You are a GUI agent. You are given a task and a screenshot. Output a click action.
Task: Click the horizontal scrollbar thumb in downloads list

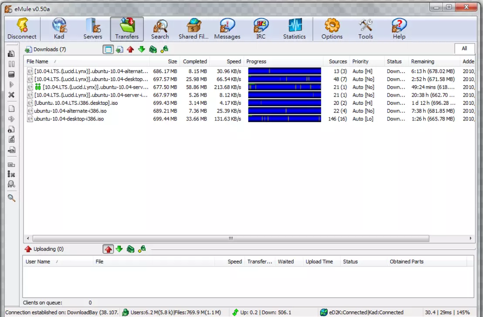(231, 238)
